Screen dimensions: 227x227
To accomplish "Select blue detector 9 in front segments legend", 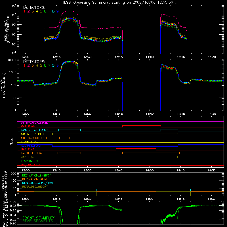I will coord(58,11).
